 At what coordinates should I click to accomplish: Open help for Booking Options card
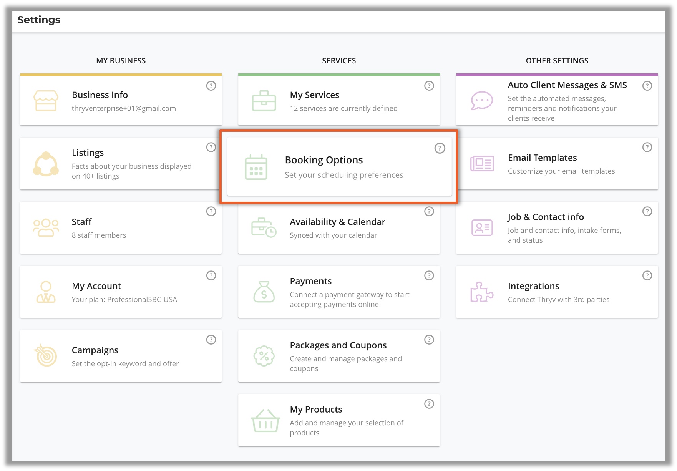tap(440, 148)
